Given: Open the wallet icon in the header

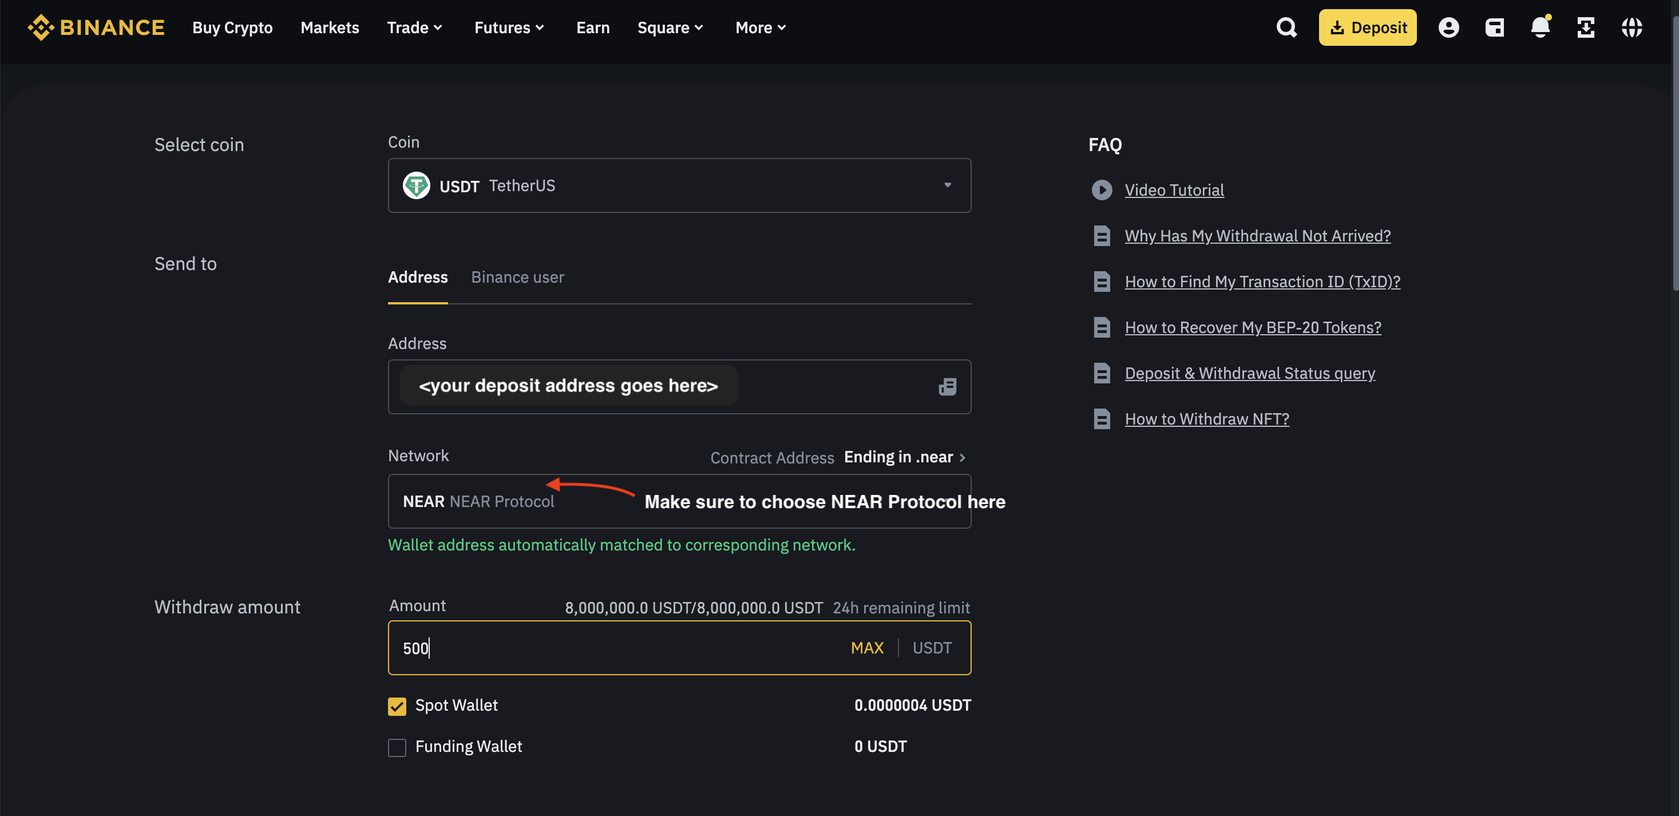Looking at the screenshot, I should (x=1495, y=27).
